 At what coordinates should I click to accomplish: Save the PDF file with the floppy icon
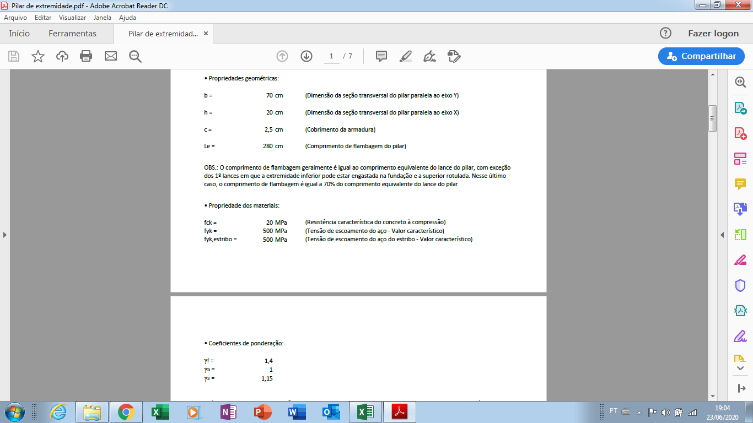(14, 56)
